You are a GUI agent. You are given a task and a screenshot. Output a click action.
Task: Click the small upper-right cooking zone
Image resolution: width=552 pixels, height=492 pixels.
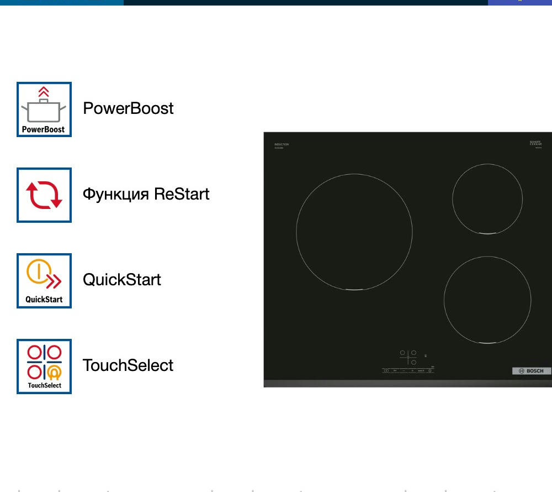(x=487, y=199)
